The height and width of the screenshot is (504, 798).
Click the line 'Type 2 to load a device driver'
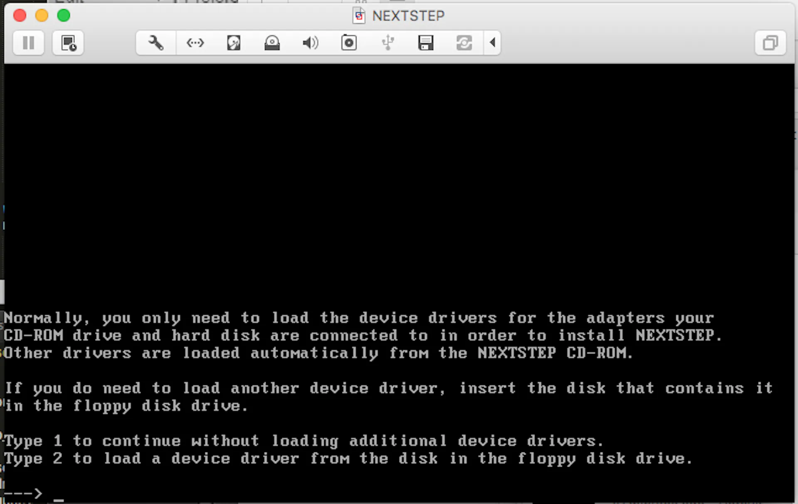coord(348,459)
